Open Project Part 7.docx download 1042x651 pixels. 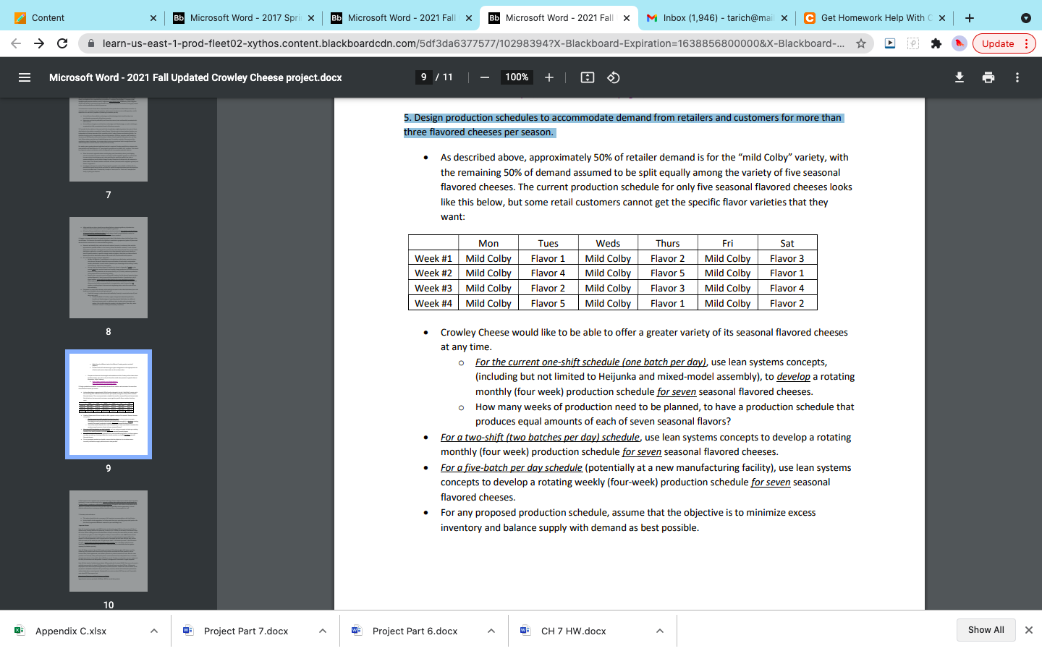(246, 631)
